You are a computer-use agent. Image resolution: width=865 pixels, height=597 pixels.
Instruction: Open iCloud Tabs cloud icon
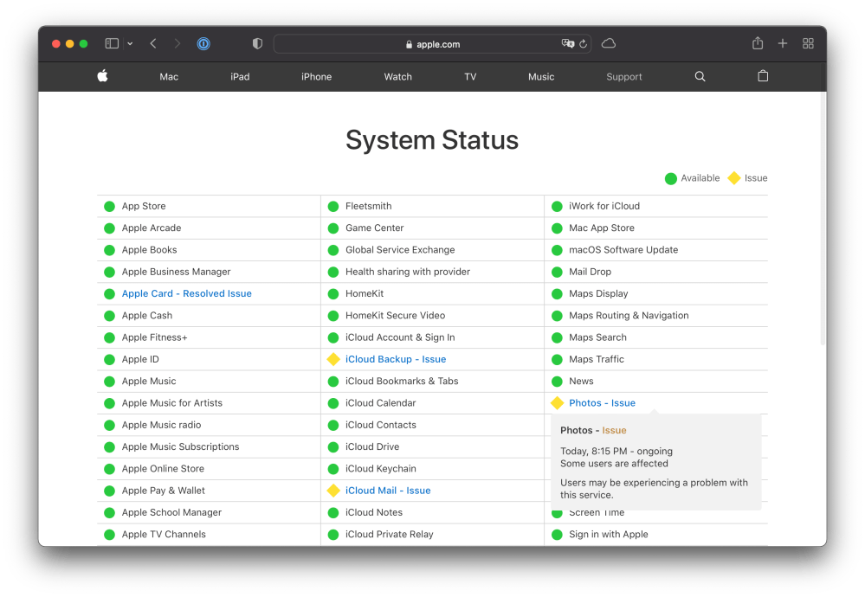point(609,43)
